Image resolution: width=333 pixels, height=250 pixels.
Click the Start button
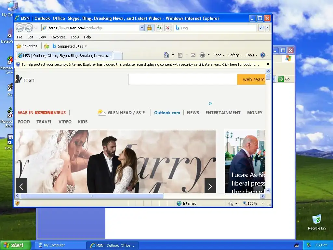[x=16, y=245]
